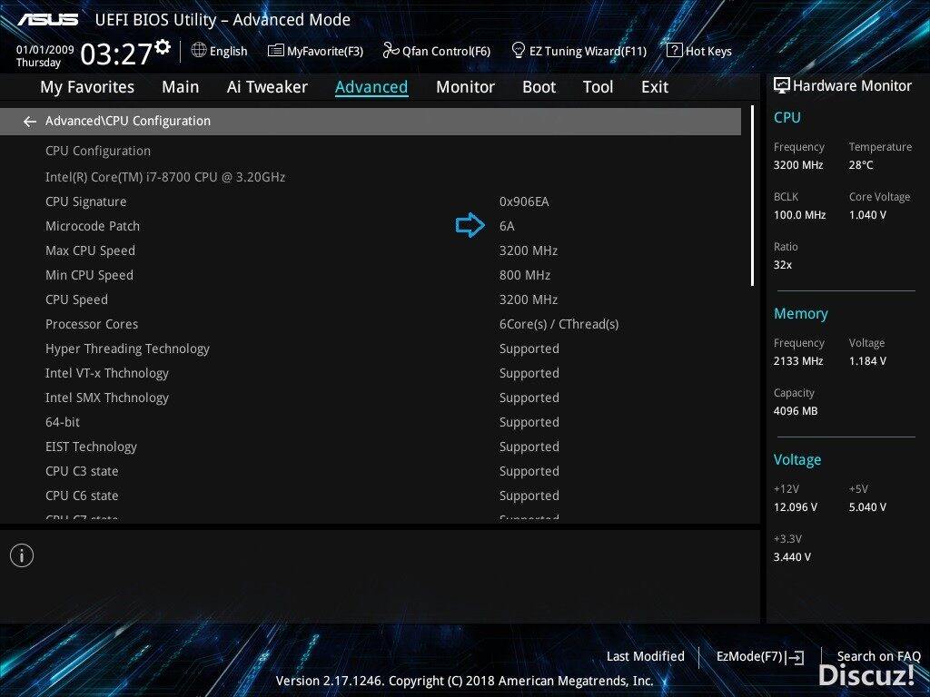930x697 pixels.
Task: Select the Min CPU Speed row
Action: (371, 276)
